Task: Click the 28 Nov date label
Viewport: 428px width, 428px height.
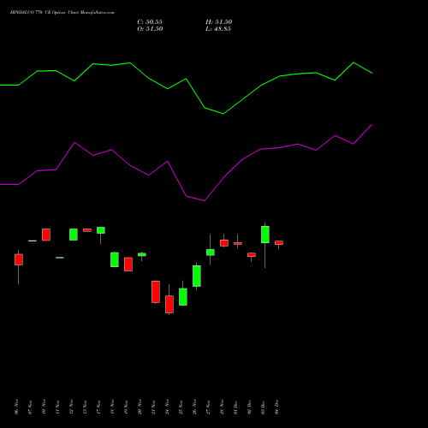Action: 222,407
